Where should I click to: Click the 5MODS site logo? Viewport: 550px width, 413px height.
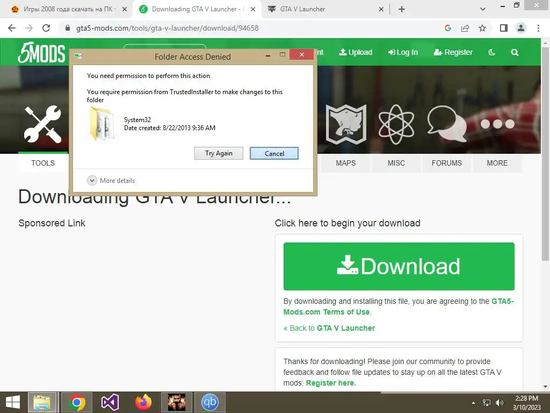click(42, 53)
